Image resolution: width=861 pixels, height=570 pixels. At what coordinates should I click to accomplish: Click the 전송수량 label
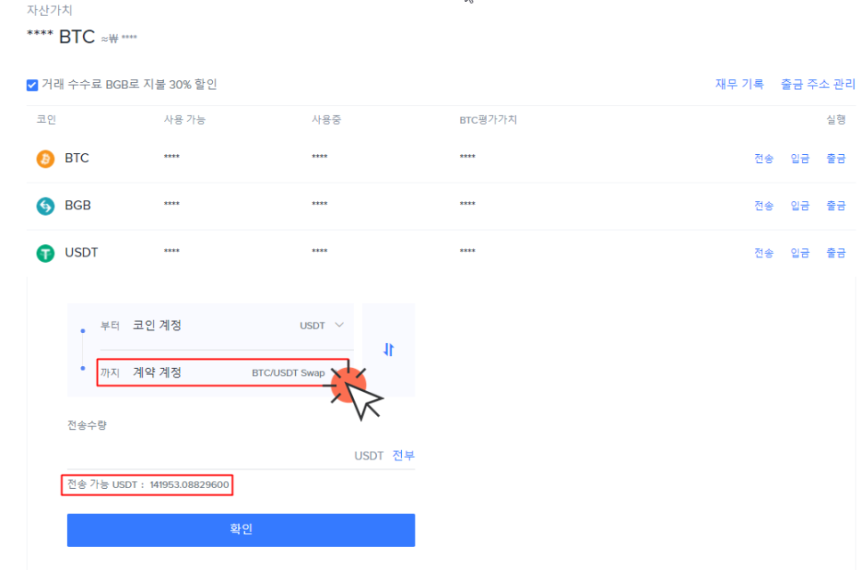86,425
